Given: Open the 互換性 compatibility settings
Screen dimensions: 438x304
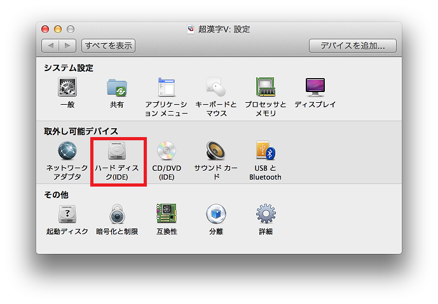Looking at the screenshot, I should pos(167,214).
